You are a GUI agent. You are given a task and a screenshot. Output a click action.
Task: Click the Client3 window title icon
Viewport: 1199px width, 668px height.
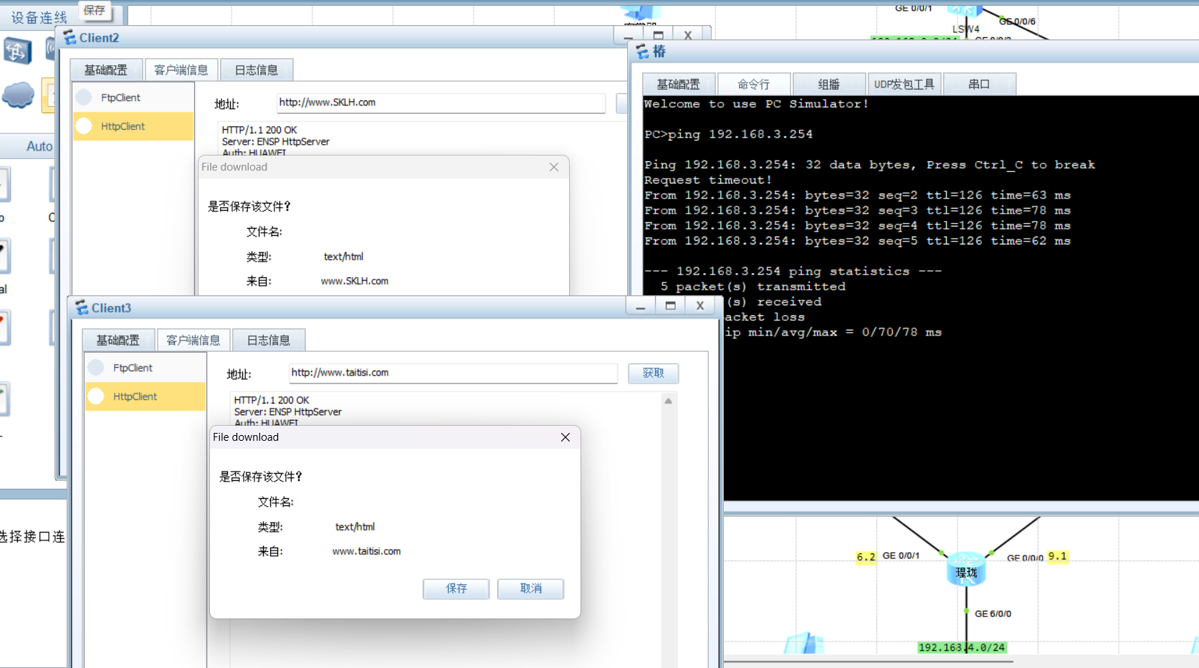click(x=82, y=308)
